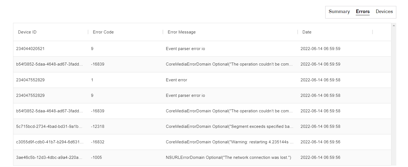The image size is (408, 167).
Task: Click the -1005 error code cell
Action: point(97,157)
